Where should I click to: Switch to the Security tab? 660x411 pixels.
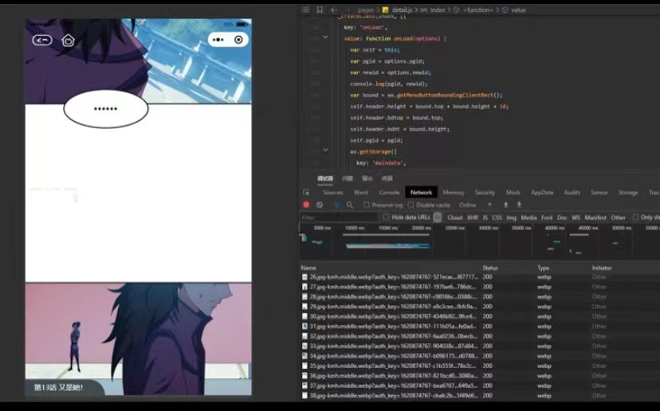485,192
